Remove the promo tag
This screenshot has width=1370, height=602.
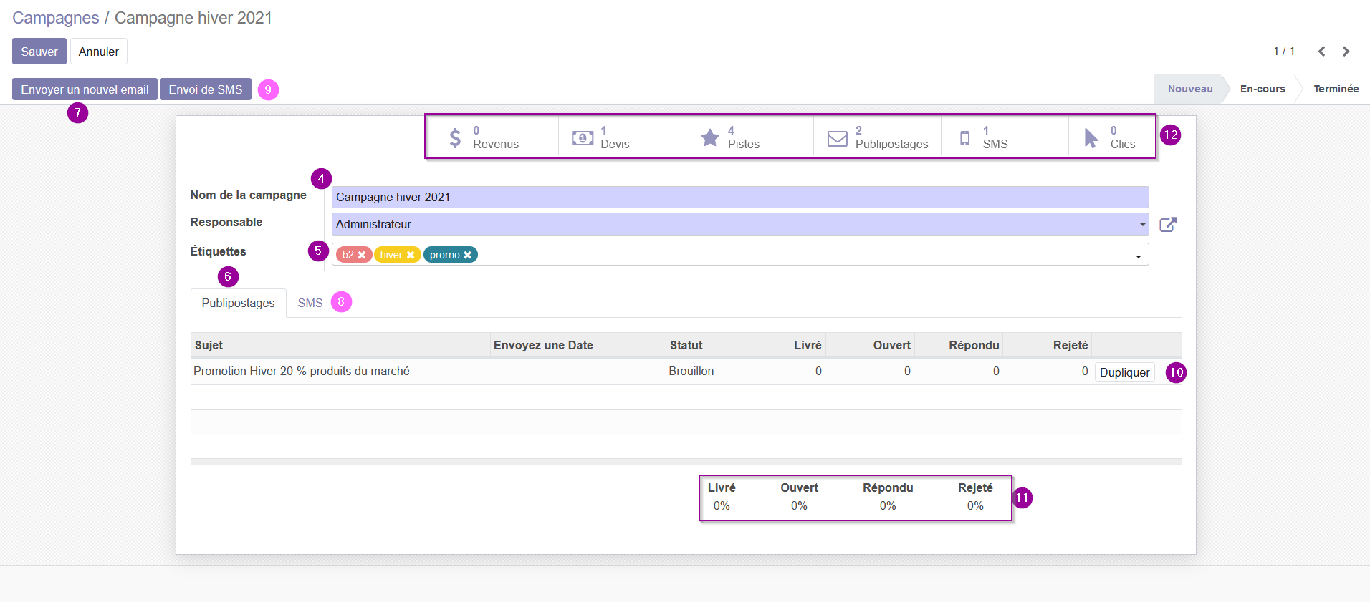pos(467,255)
